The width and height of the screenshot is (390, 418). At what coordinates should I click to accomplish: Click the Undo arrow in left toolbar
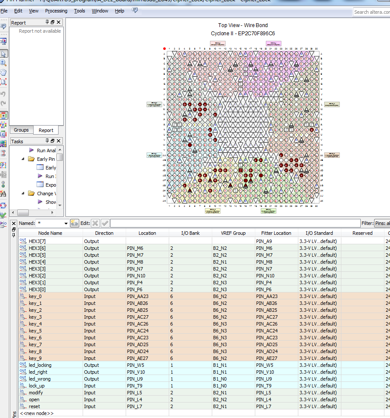click(x=3, y=94)
